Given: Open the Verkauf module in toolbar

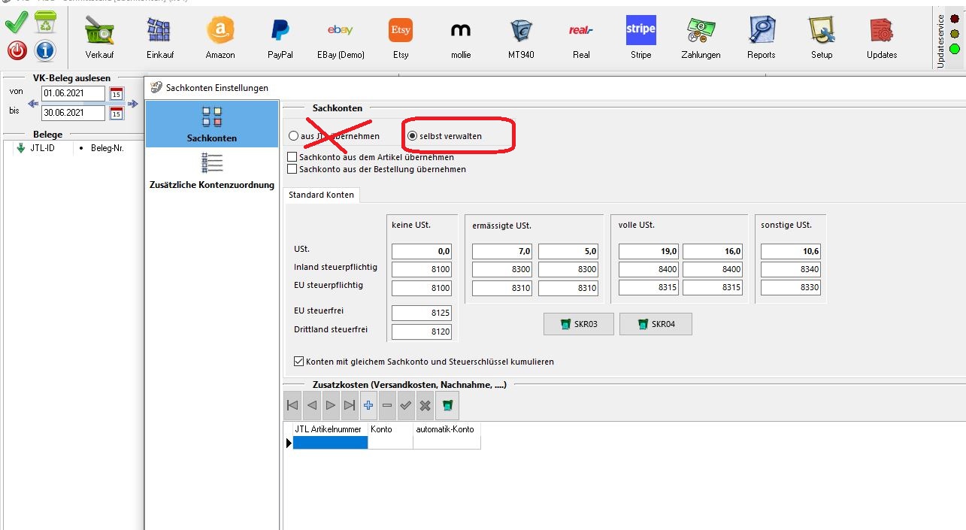Looking at the screenshot, I should pyautogui.click(x=99, y=36).
